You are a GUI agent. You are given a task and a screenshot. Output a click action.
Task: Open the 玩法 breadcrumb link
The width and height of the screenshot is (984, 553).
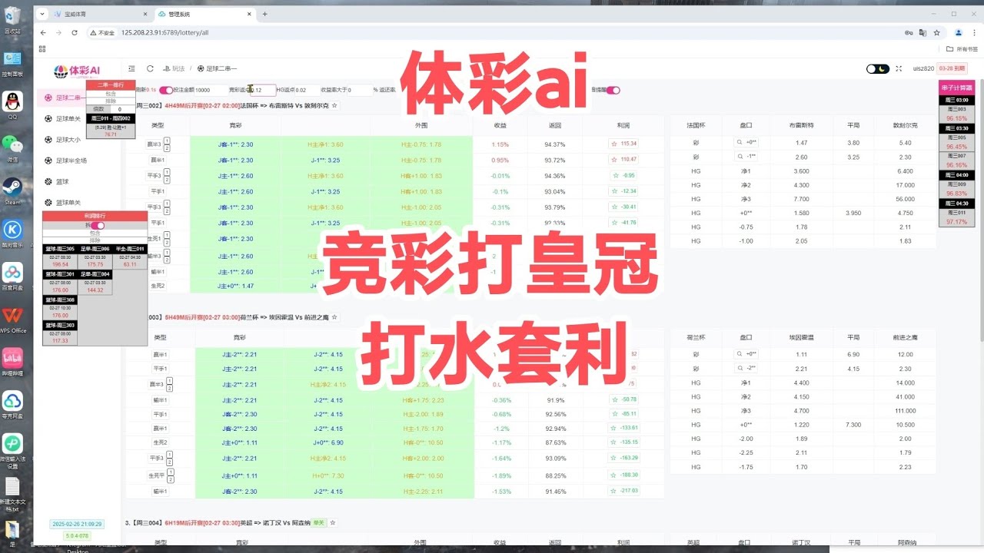click(x=173, y=68)
